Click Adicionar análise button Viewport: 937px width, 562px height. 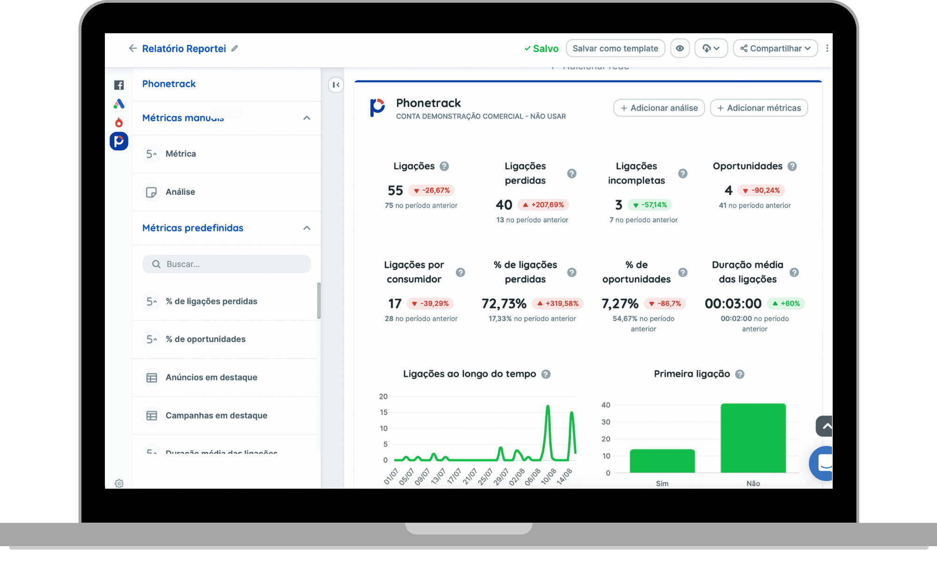point(659,108)
